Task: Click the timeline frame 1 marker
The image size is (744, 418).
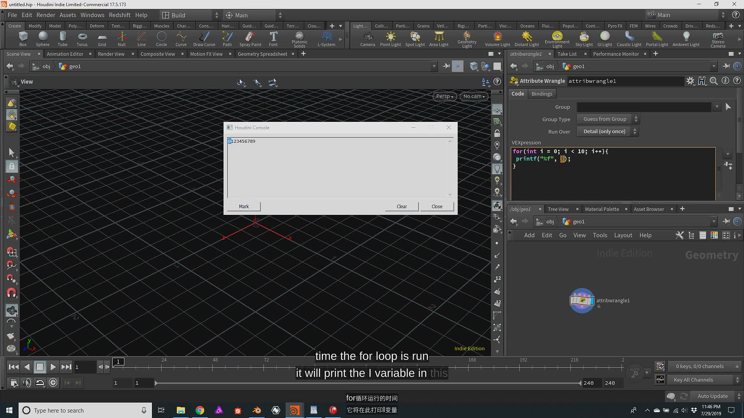Action: tap(119, 362)
